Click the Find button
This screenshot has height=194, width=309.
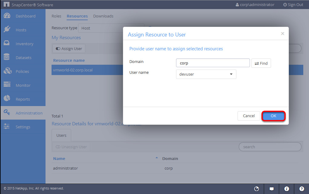[261, 63]
